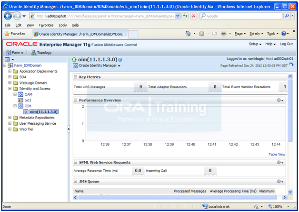The height and width of the screenshot is (212, 299).
Task: Open the Page command bar menu
Action: tap(240, 34)
